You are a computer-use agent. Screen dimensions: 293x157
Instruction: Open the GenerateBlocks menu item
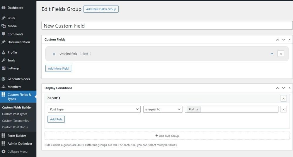(x=18, y=79)
